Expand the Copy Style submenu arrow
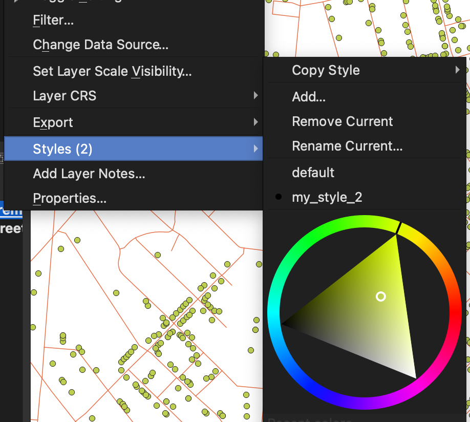Viewport: 470px width, 422px height. (x=457, y=70)
